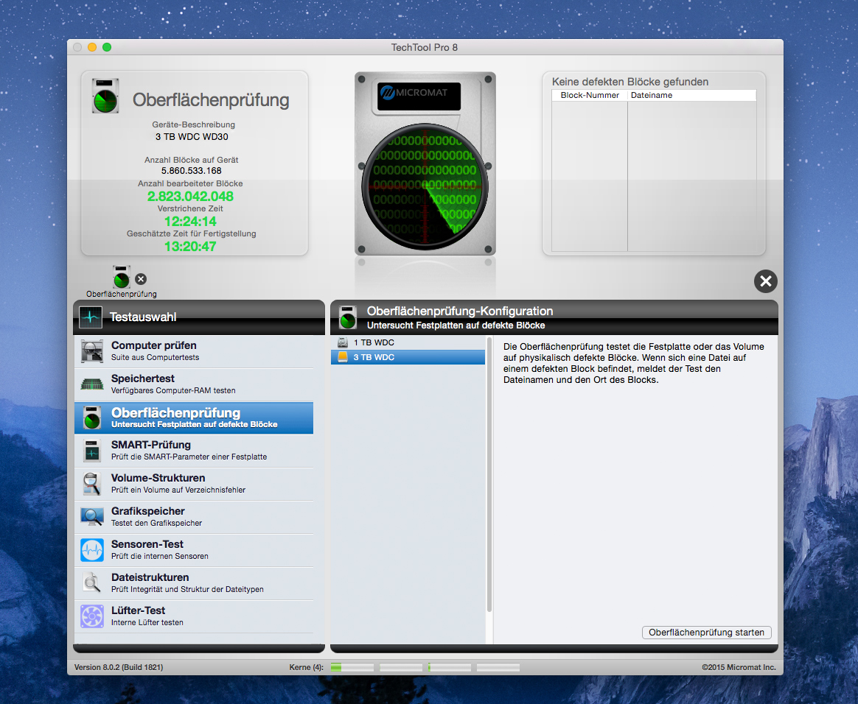Viewport: 858px width, 704px height.
Task: Click the Kerne (4): label
Action: point(307,667)
